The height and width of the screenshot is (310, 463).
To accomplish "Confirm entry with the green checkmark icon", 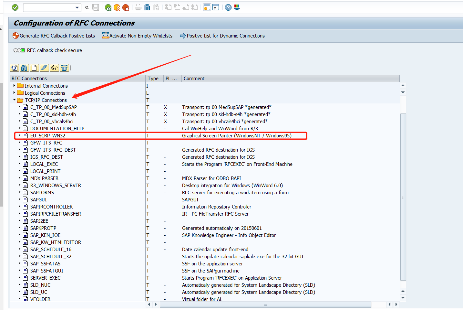I will (x=15, y=7).
